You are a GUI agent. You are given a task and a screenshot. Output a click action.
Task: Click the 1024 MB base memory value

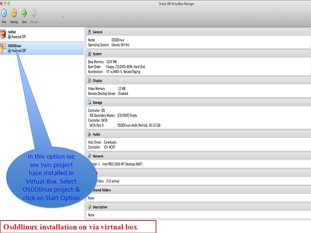coord(111,61)
